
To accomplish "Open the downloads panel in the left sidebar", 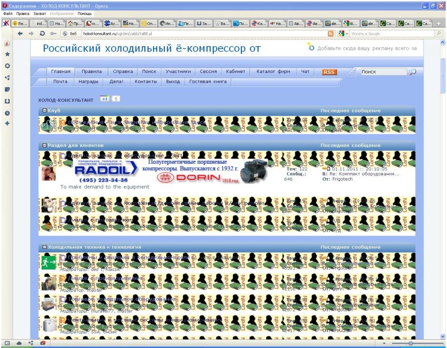I will tap(7, 101).
